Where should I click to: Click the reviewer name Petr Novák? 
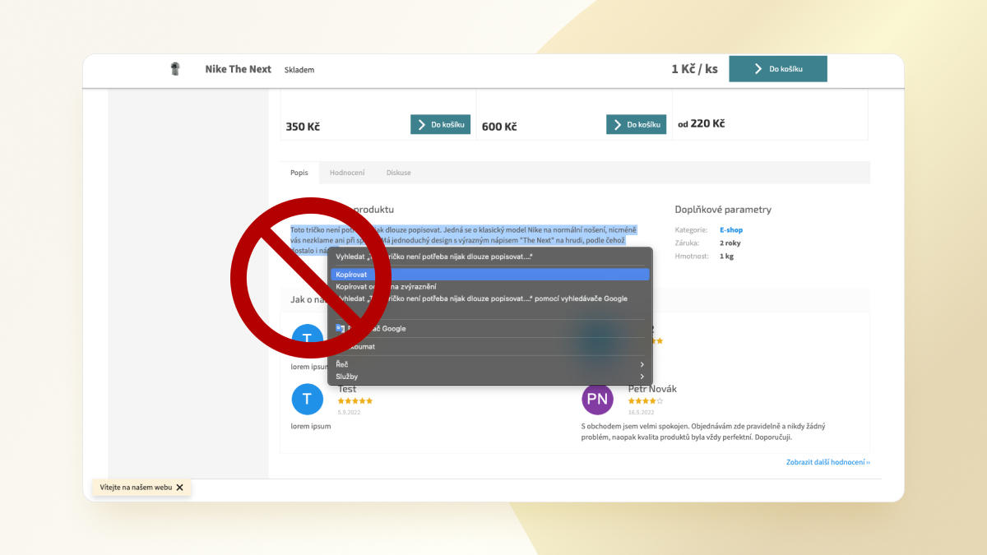pyautogui.click(x=652, y=389)
